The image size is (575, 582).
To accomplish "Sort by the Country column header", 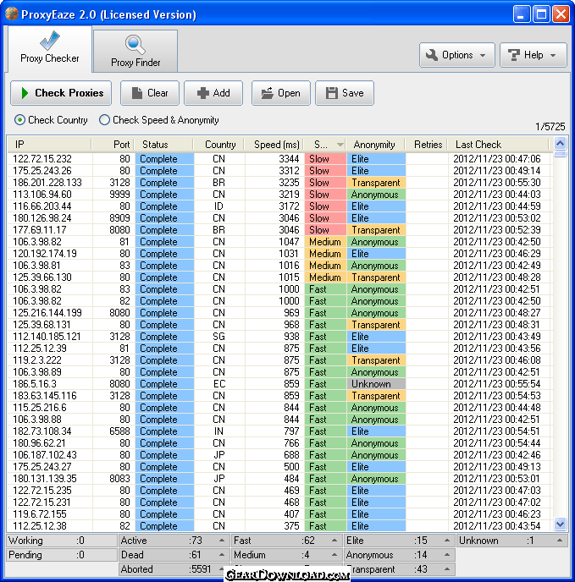I will coord(219,145).
